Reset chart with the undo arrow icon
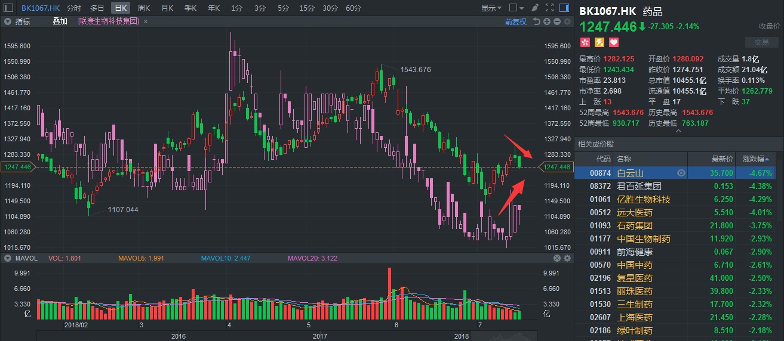The width and height of the screenshot is (784, 341). click(536, 21)
